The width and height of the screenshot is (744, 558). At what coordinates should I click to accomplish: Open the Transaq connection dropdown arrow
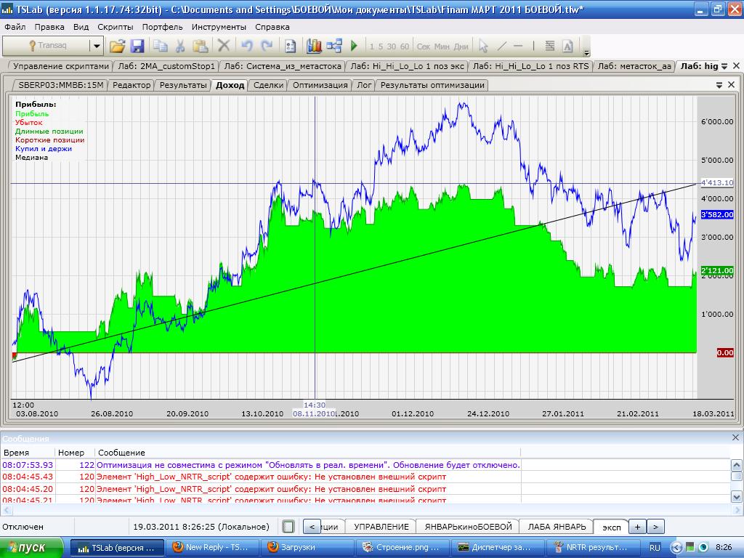96,46
